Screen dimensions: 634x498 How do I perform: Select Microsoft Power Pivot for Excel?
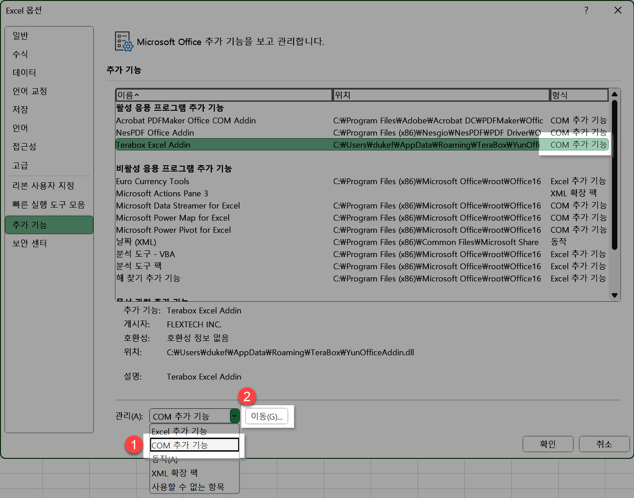coord(362,230)
